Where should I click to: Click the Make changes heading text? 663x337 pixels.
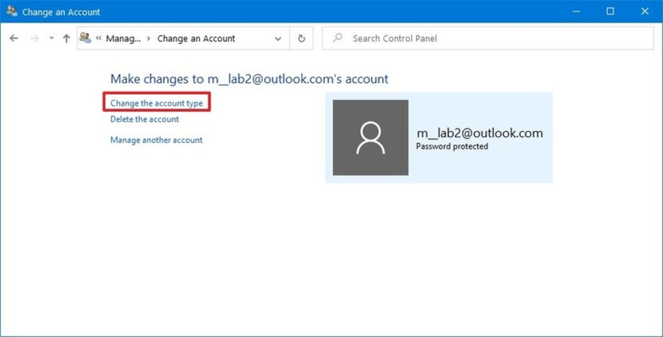(249, 79)
